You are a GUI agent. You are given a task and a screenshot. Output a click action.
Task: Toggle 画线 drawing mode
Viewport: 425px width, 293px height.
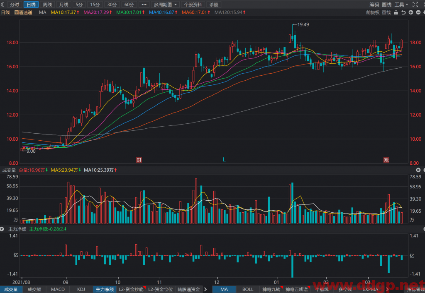387,5
